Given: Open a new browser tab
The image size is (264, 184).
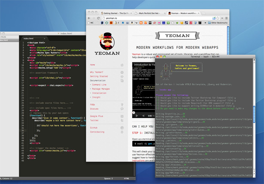Looking at the screenshot, I should [203, 13].
